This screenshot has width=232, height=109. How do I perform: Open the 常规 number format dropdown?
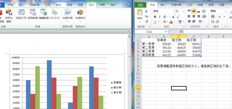tap(225, 11)
